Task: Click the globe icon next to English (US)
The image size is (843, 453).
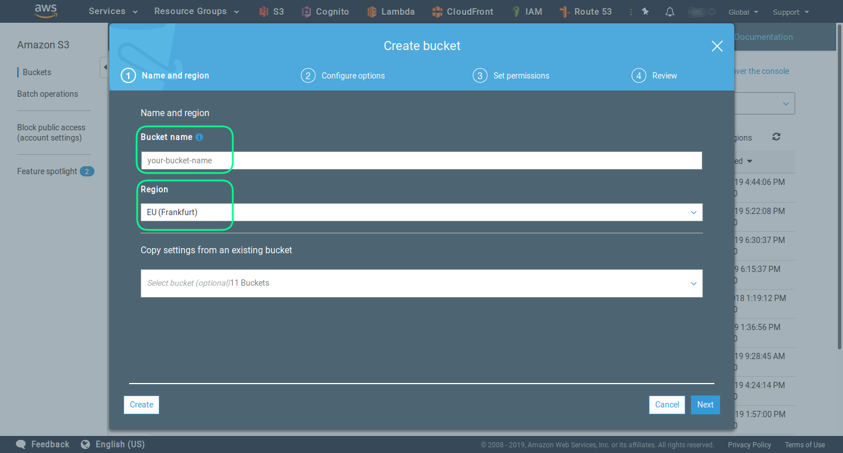Action: pyautogui.click(x=85, y=444)
